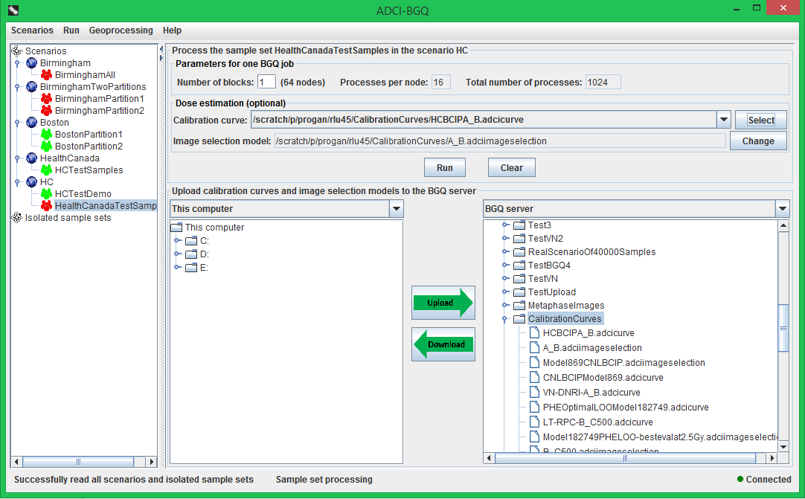Image resolution: width=805 pixels, height=499 pixels.
Task: Click the Birmingham scenario globe icon
Action: pyautogui.click(x=32, y=63)
